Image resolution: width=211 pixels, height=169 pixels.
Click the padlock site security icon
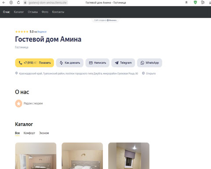tap(25, 3)
